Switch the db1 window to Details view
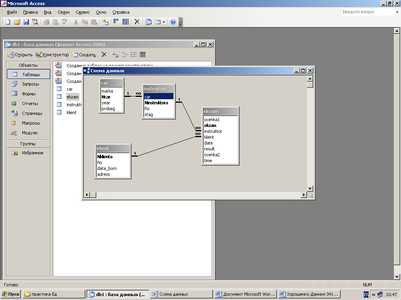 click(x=143, y=55)
